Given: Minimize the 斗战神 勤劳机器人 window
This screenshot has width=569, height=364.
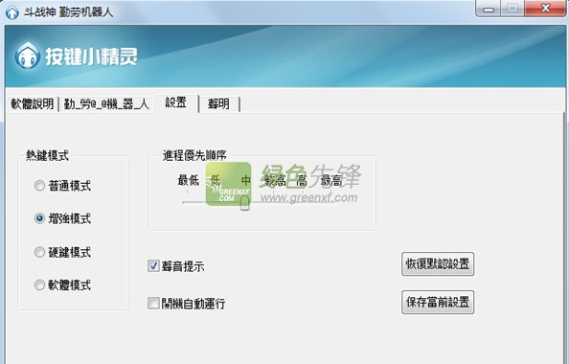Looking at the screenshot, I should [489, 8].
